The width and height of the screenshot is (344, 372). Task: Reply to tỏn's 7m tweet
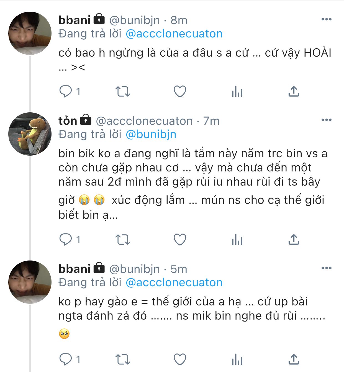[x=66, y=239]
